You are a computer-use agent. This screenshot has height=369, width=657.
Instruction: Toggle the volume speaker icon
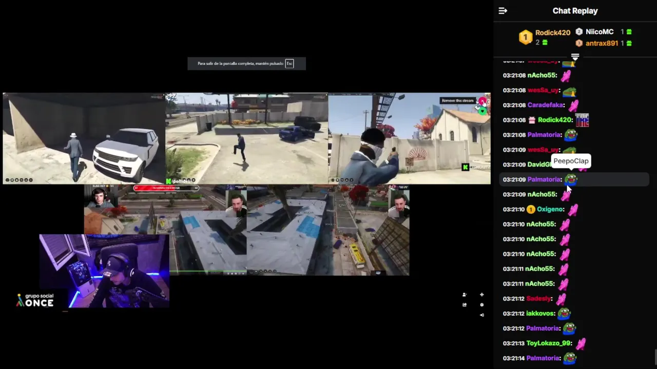481,315
